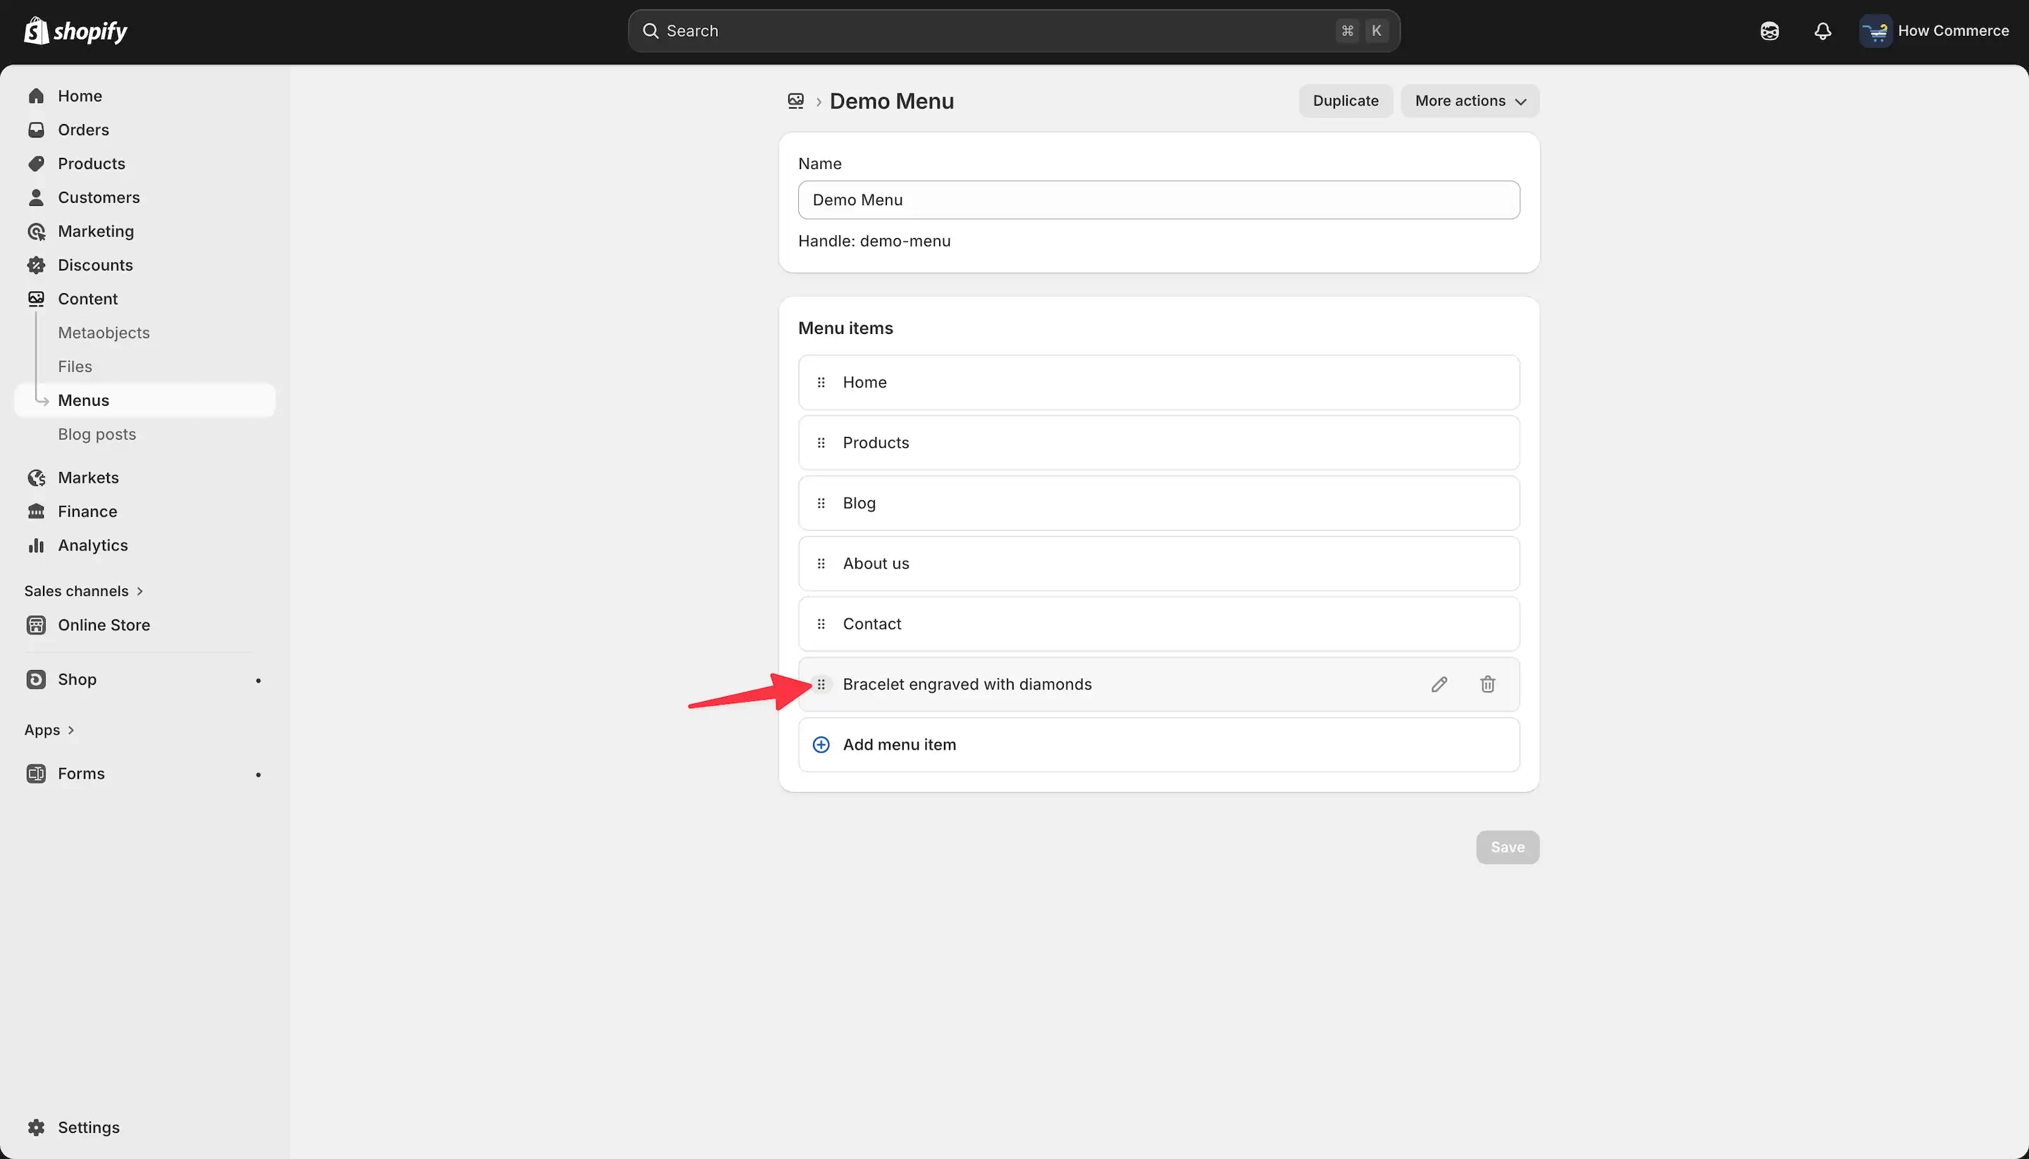Expand the Apps section
The image size is (2029, 1159).
[49, 730]
